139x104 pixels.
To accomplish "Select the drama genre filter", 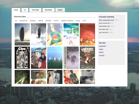I will tap(40, 21).
